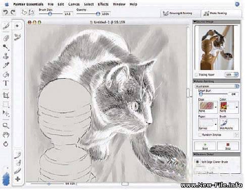Open the Help menu
Viewport: 245px width, 190px height.
click(133, 4)
